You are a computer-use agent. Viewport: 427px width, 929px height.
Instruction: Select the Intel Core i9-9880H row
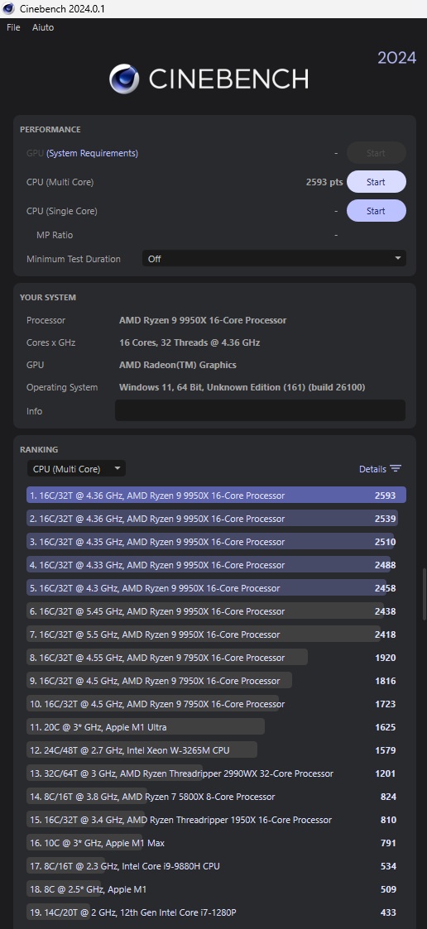[217, 865]
